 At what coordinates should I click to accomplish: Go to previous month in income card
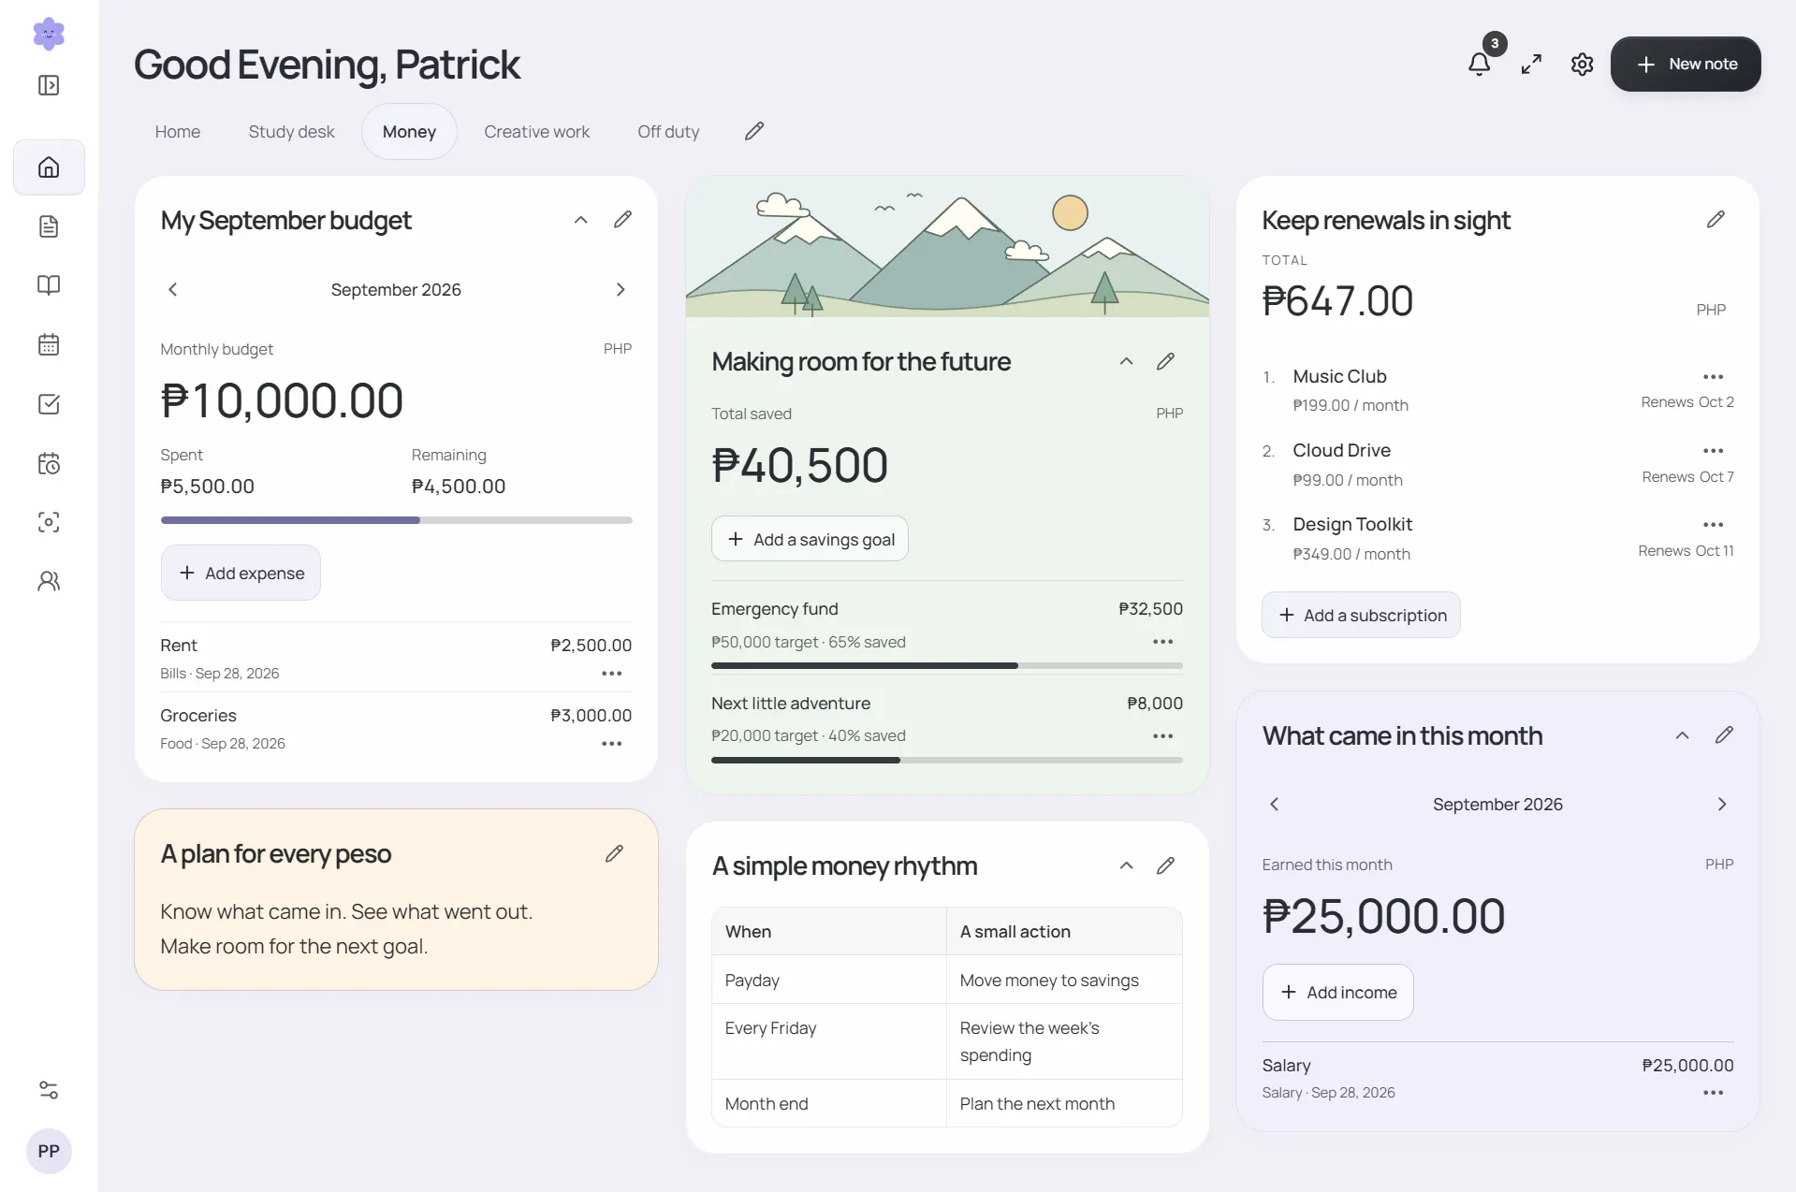1274,804
